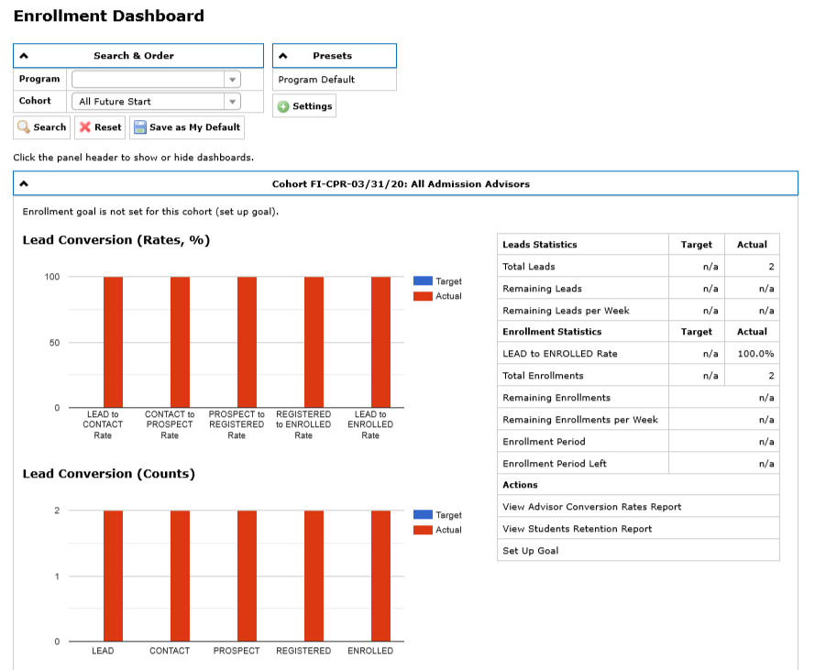Click the Search & Order header title

click(134, 56)
